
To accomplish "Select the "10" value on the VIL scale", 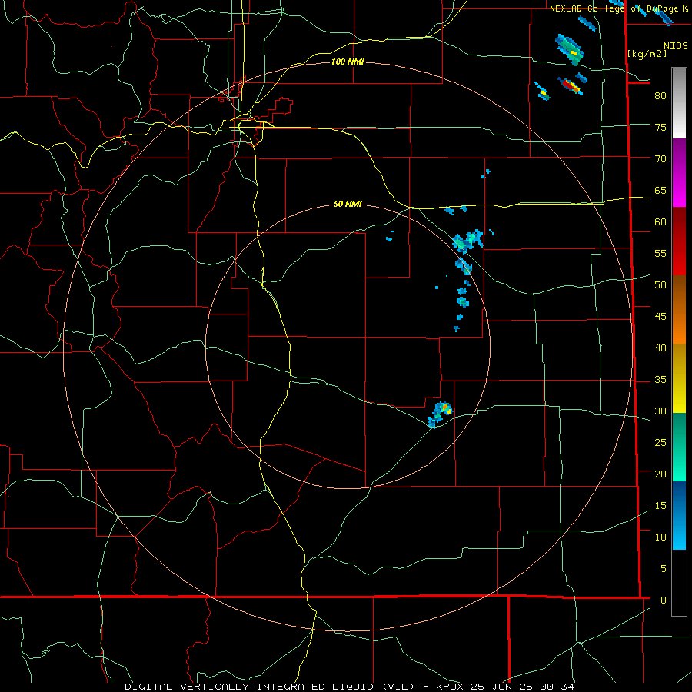I will point(660,537).
